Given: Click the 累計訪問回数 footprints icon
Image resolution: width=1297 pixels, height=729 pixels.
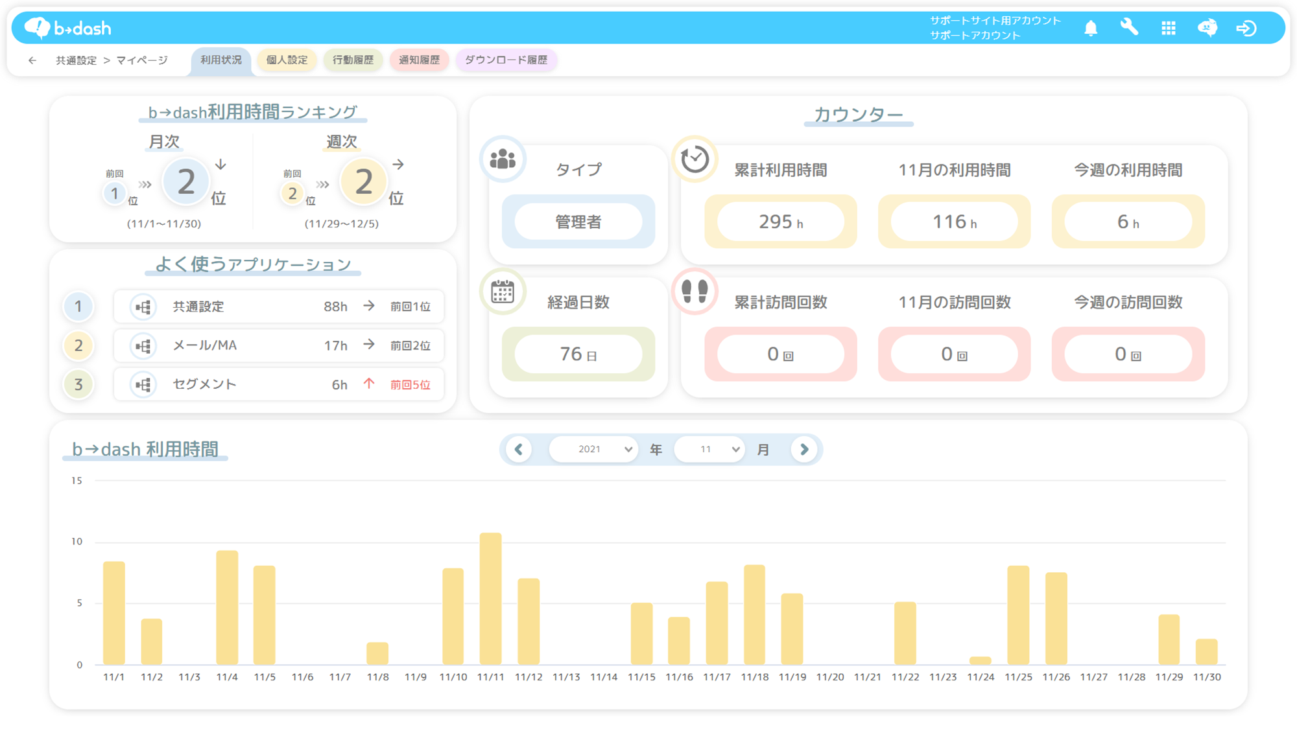Looking at the screenshot, I should pyautogui.click(x=695, y=292).
